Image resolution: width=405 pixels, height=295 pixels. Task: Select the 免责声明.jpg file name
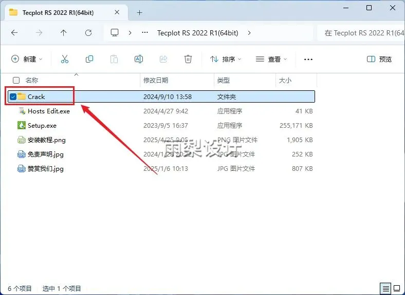(45, 154)
